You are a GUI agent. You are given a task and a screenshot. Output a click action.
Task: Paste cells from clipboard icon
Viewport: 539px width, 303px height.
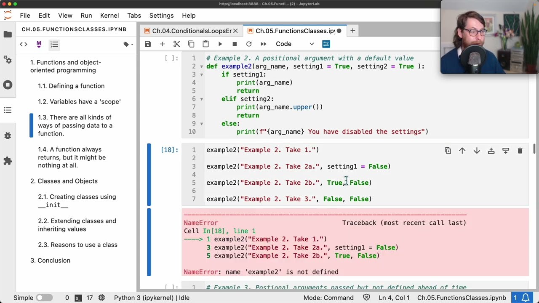[205, 44]
